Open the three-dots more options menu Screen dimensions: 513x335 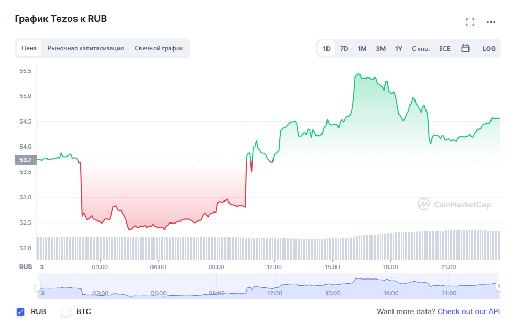click(491, 22)
